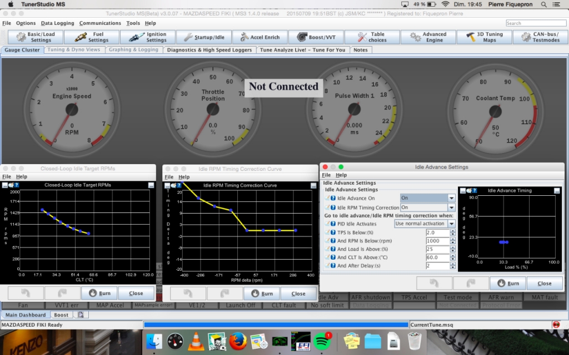Click Burn in Closed-Loop Idle Target RPMs window
569x355 pixels.
(x=99, y=293)
